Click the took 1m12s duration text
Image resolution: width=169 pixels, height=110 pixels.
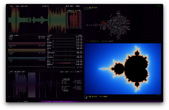[x=103, y=97]
